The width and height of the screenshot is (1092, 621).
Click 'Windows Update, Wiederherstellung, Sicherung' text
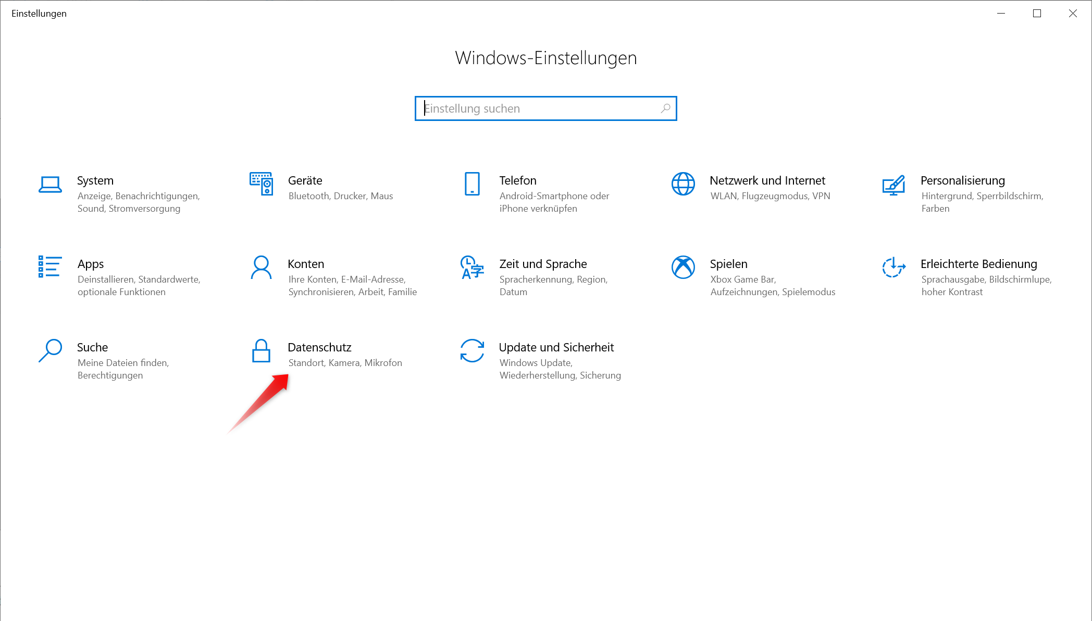[560, 369]
